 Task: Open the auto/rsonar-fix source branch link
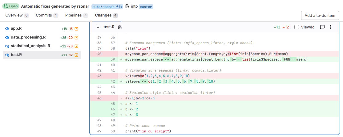pyautogui.click(x=108, y=7)
